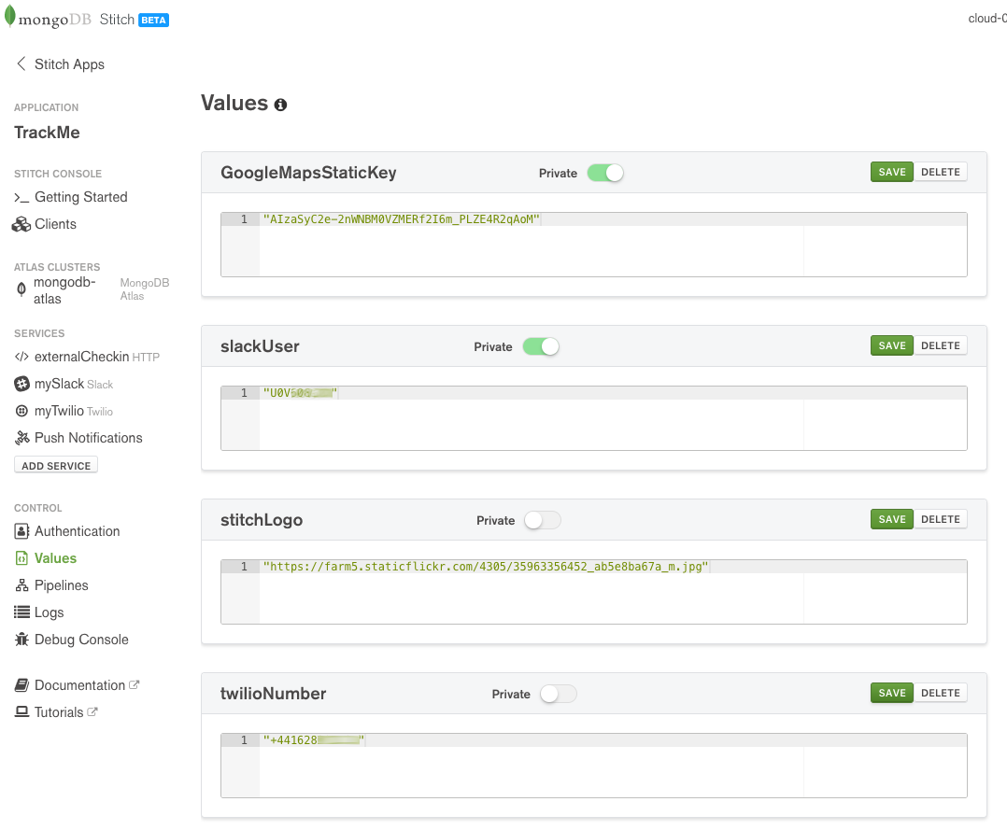This screenshot has width=1007, height=830.
Task: Click the mongodb-atlas cluster icon
Action: [x=21, y=288]
